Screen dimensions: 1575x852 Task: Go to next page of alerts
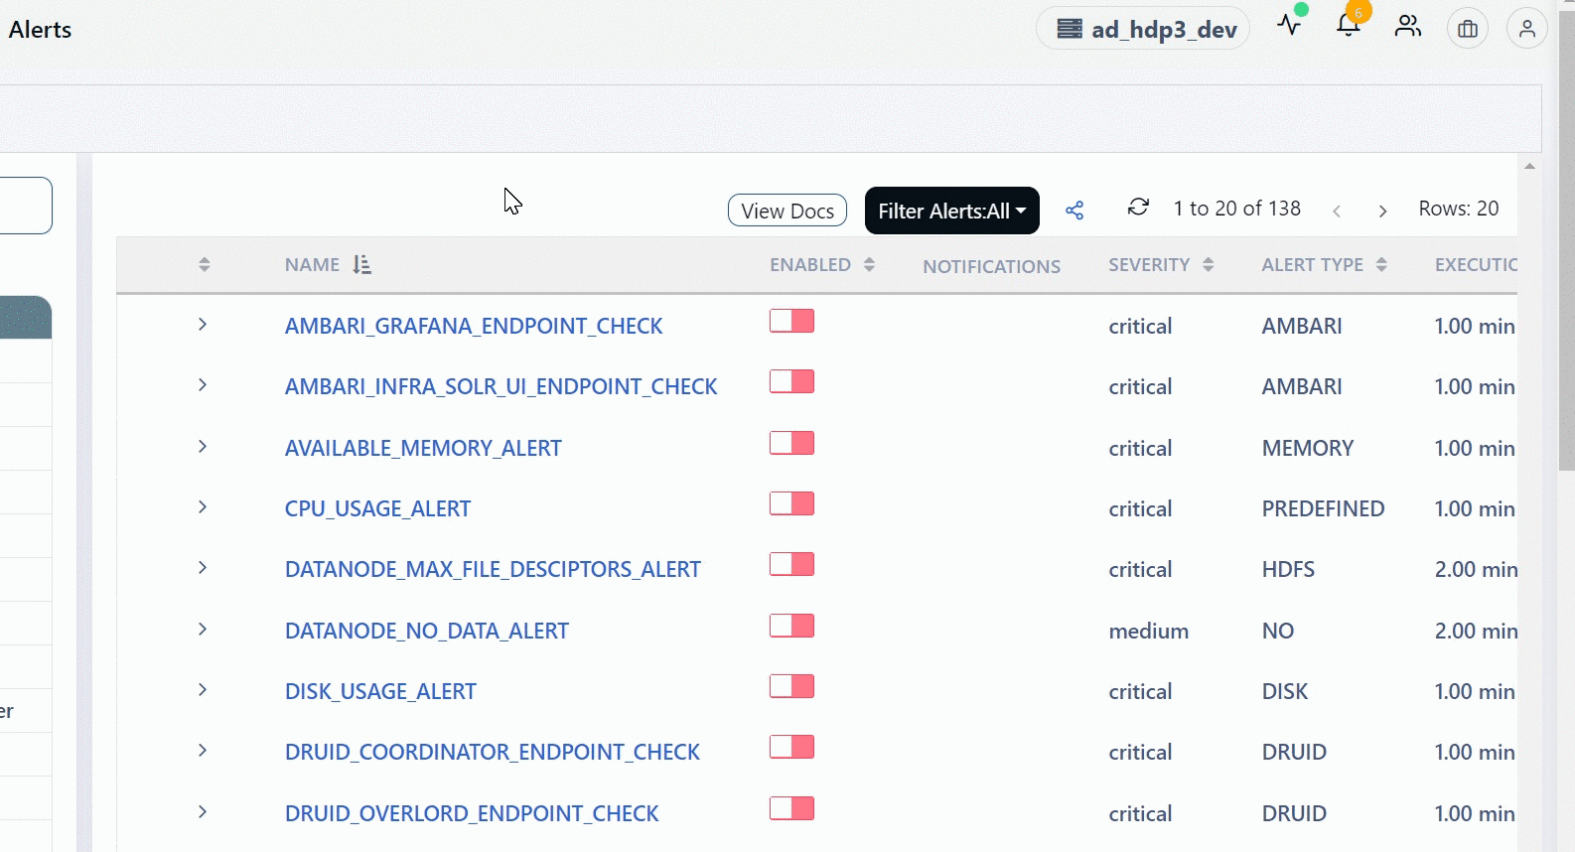(1382, 211)
